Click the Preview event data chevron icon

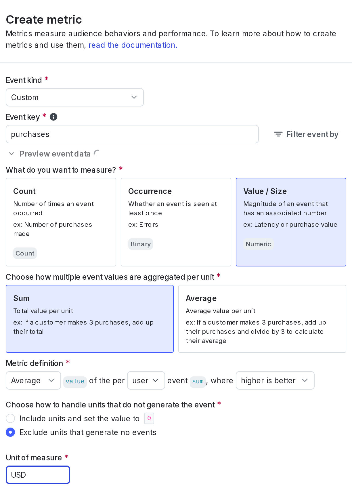coord(12,154)
